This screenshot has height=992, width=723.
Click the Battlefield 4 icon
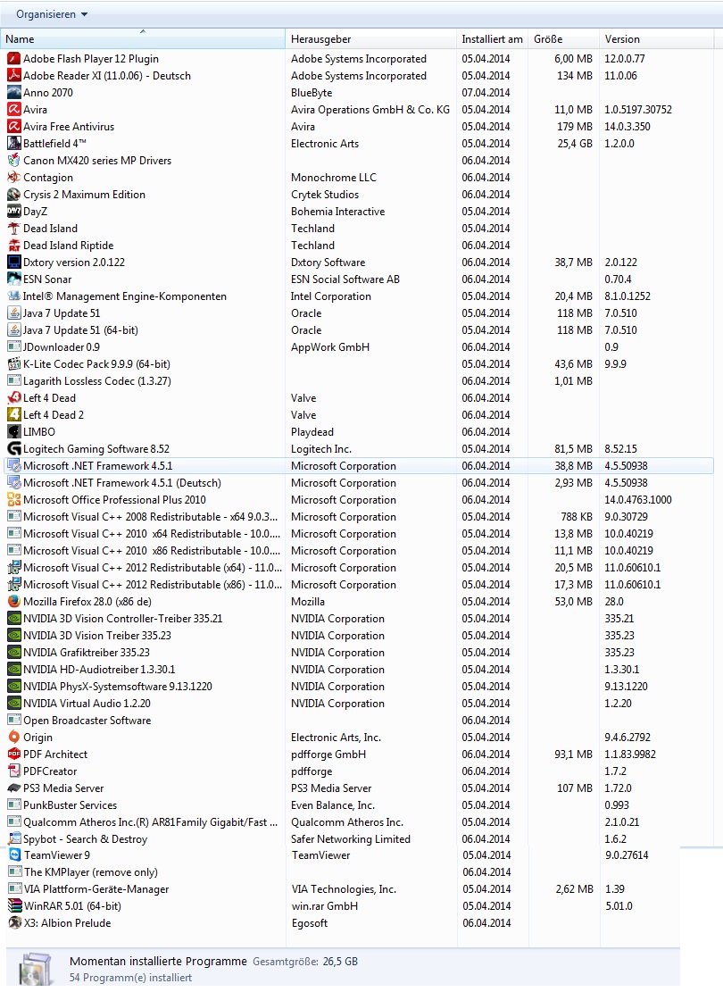[14, 144]
